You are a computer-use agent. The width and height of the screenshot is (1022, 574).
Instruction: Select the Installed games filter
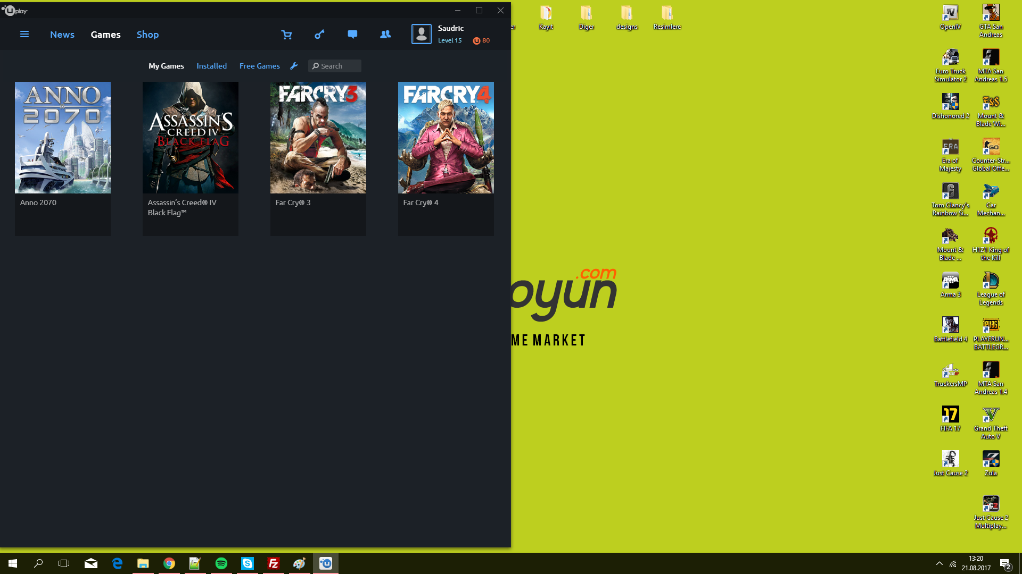pyautogui.click(x=211, y=66)
